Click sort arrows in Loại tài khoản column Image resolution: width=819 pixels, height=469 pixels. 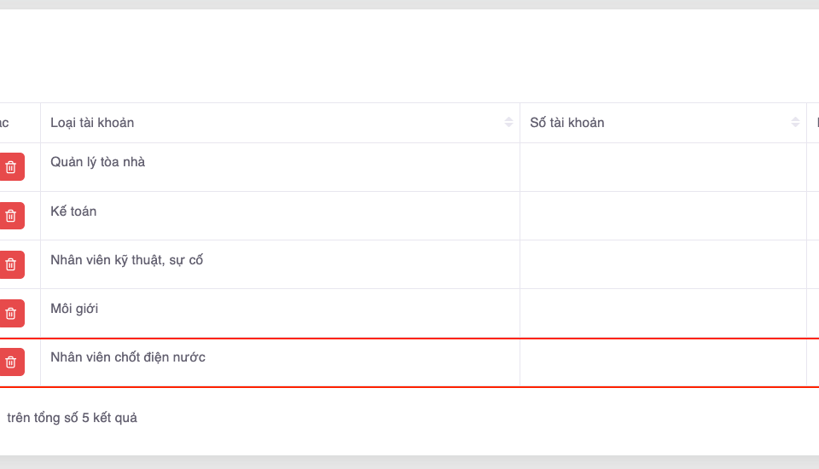pos(509,123)
